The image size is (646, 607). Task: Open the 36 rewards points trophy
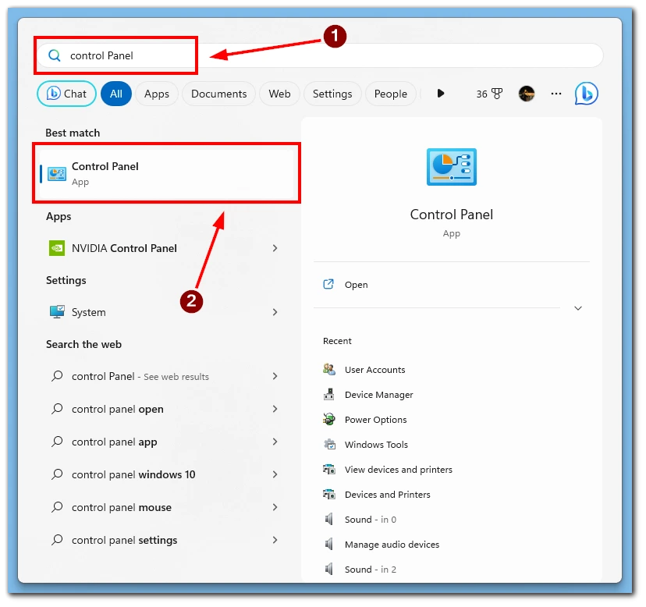(489, 94)
